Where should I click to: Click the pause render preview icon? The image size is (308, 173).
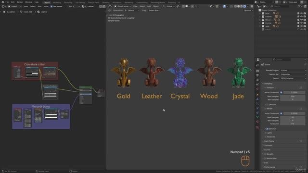coord(252,6)
